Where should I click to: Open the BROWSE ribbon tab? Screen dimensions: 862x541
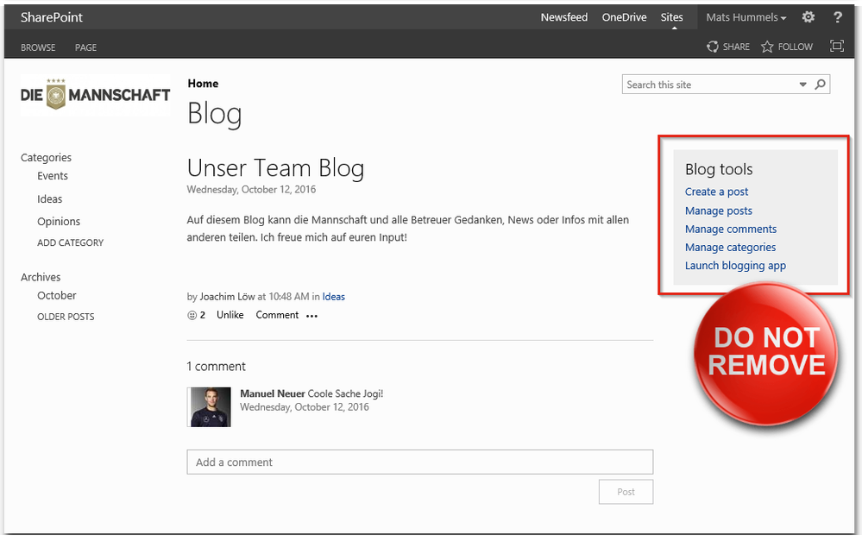pos(38,47)
